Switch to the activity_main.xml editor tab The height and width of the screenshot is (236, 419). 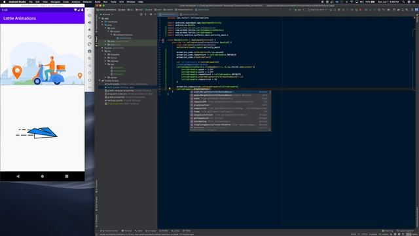point(189,14)
